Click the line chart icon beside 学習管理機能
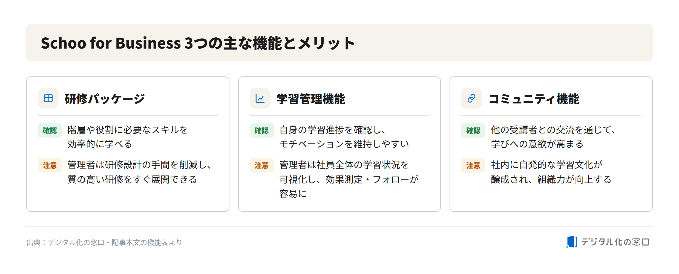The height and width of the screenshot is (274, 679). tap(260, 98)
